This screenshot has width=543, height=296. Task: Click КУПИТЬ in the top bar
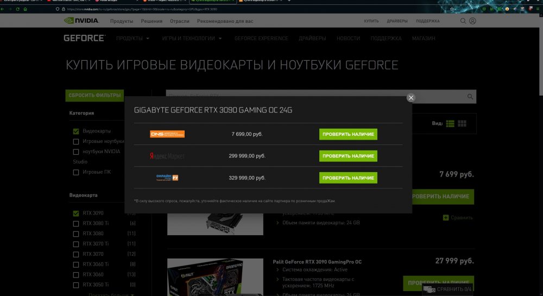371,21
